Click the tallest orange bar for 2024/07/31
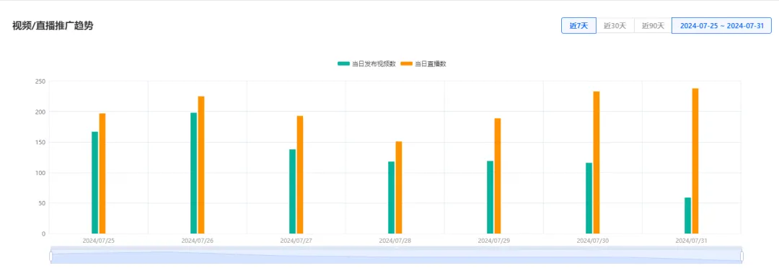779x271 pixels. point(695,161)
